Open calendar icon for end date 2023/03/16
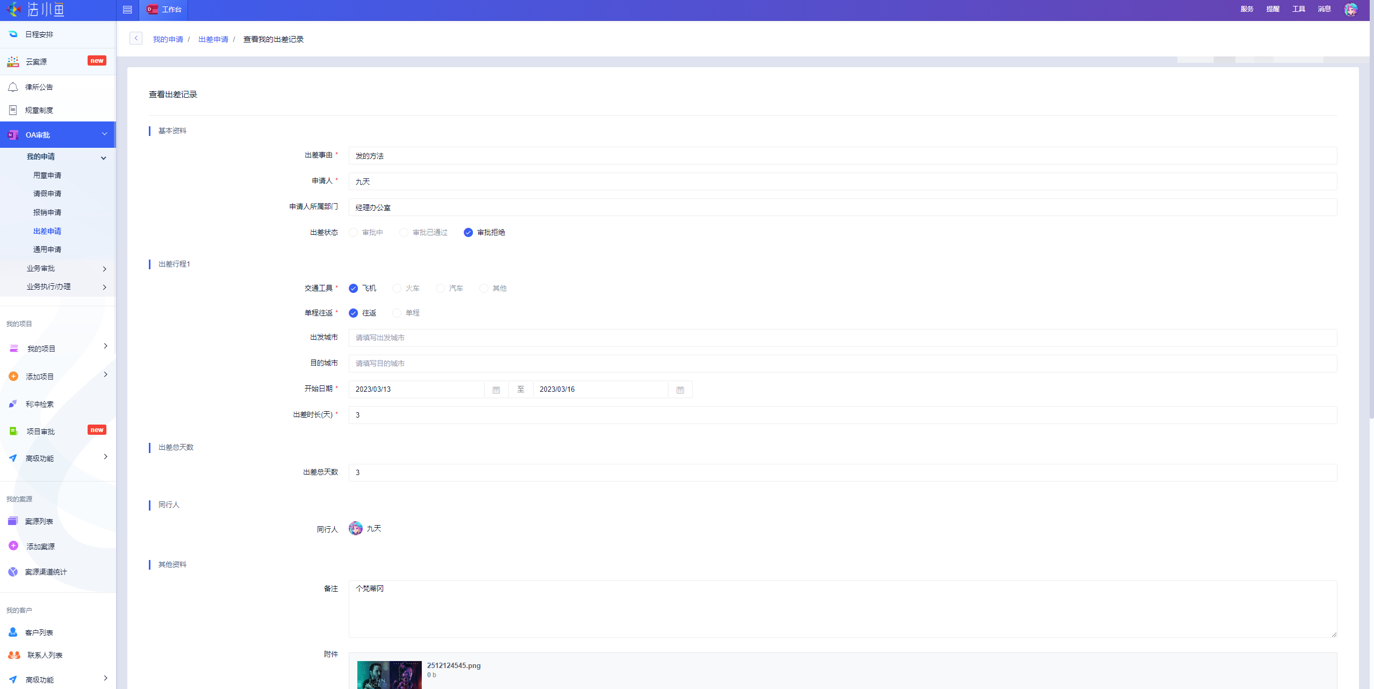This screenshot has height=689, width=1374. coord(680,390)
